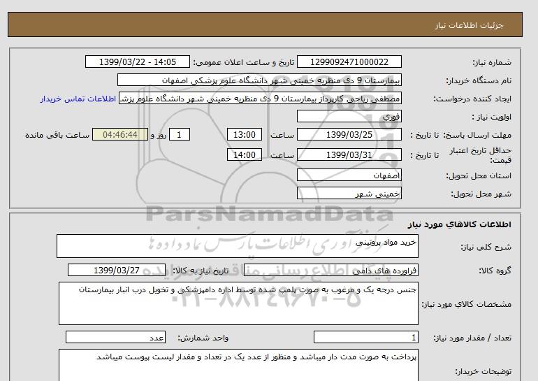Click the countdown timer 04:46:44
Screen dimensions: 538x381
(120, 134)
